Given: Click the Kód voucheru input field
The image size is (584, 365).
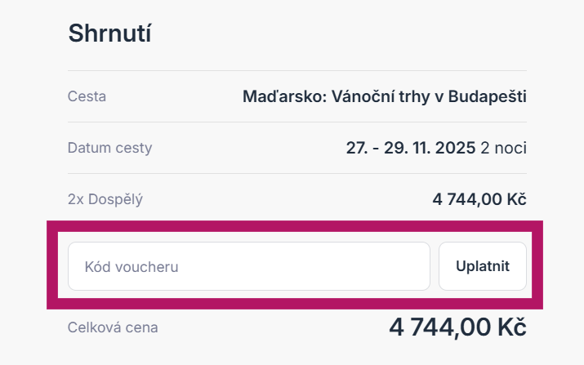Looking at the screenshot, I should click(x=248, y=266).
